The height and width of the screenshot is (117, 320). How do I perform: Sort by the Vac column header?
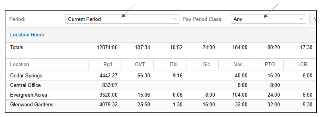(x=235, y=65)
